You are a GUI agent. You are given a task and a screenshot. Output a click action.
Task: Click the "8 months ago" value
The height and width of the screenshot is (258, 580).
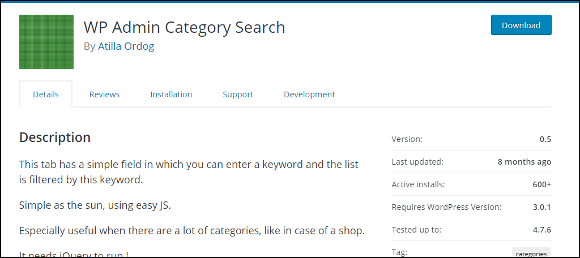(524, 162)
